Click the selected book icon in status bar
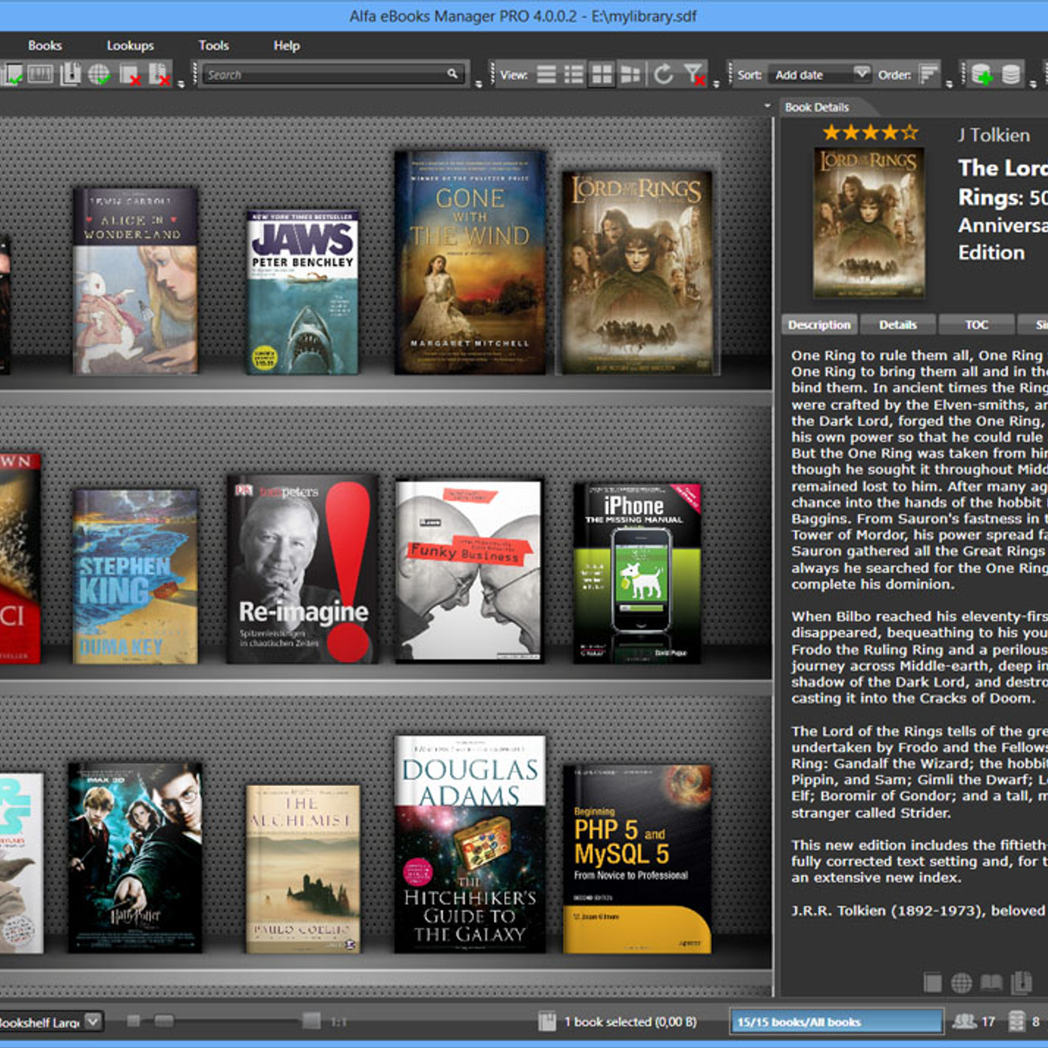 [x=547, y=1021]
